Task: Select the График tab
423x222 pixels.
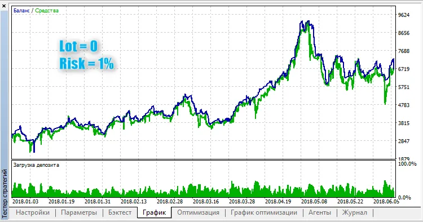Action: pyautogui.click(x=155, y=212)
